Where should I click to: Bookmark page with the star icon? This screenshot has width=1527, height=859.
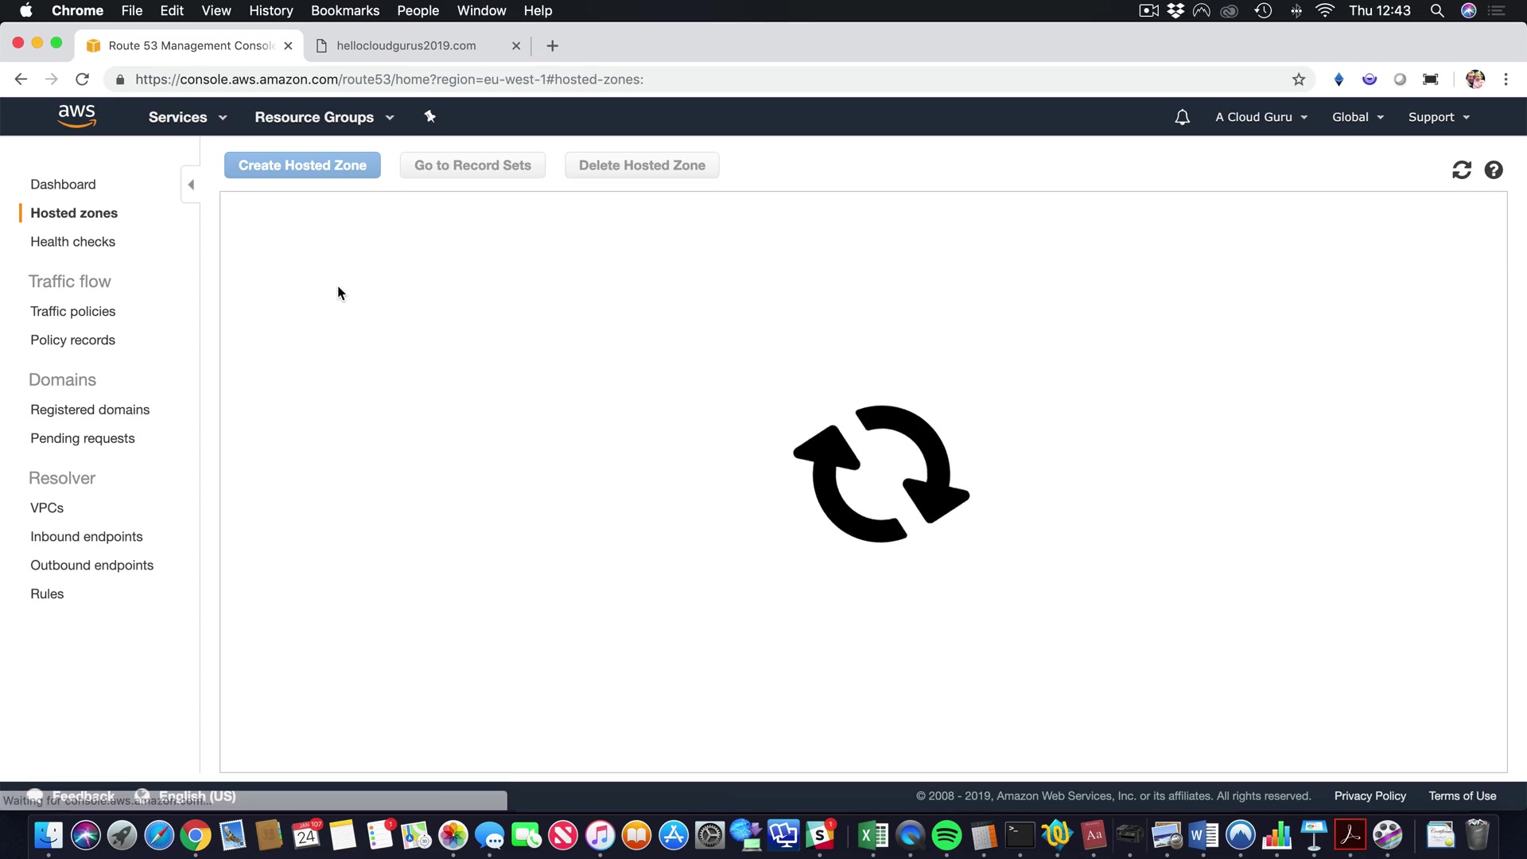pyautogui.click(x=1299, y=80)
